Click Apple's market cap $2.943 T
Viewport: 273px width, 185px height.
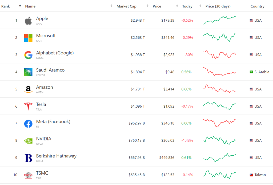click(x=138, y=20)
